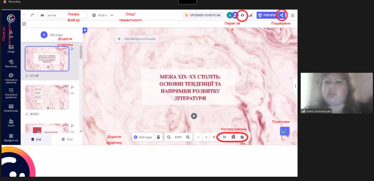
Task: Switch to List view tab
Action: 37,139
